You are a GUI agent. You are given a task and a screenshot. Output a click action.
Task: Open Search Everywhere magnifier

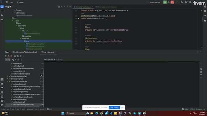click(x=186, y=2)
